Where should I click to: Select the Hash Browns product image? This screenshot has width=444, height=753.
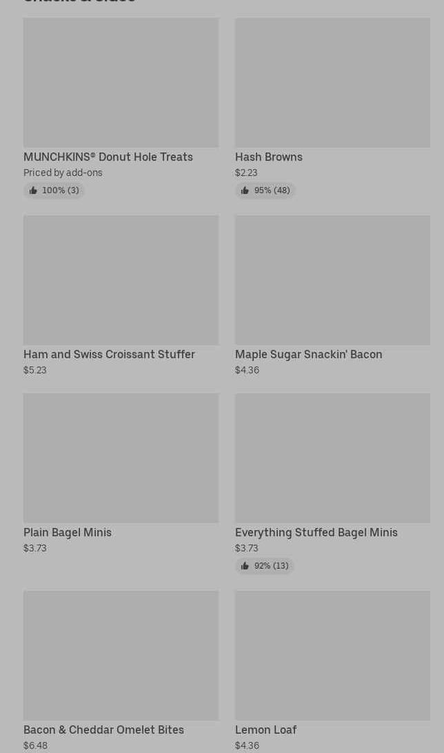(332, 82)
